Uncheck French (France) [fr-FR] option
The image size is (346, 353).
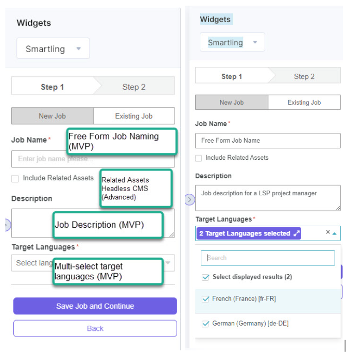click(205, 299)
